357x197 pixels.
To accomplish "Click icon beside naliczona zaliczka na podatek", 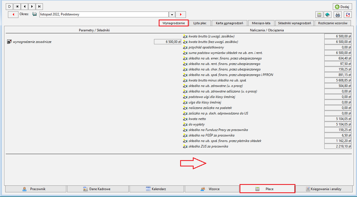I will 185,108.
